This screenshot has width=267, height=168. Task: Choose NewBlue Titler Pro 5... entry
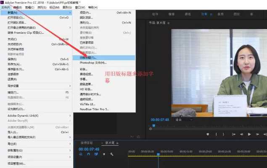point(104,109)
